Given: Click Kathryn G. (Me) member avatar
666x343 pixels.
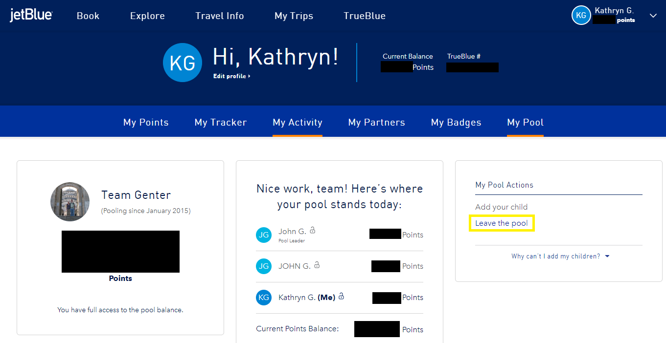Looking at the screenshot, I should tap(264, 298).
